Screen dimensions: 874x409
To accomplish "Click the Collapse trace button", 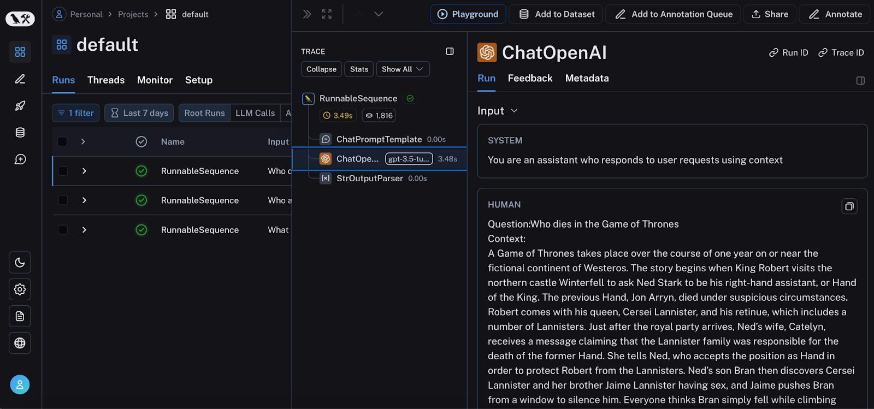I will point(322,69).
